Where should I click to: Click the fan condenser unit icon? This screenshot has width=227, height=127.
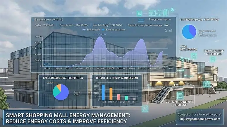(152, 13)
